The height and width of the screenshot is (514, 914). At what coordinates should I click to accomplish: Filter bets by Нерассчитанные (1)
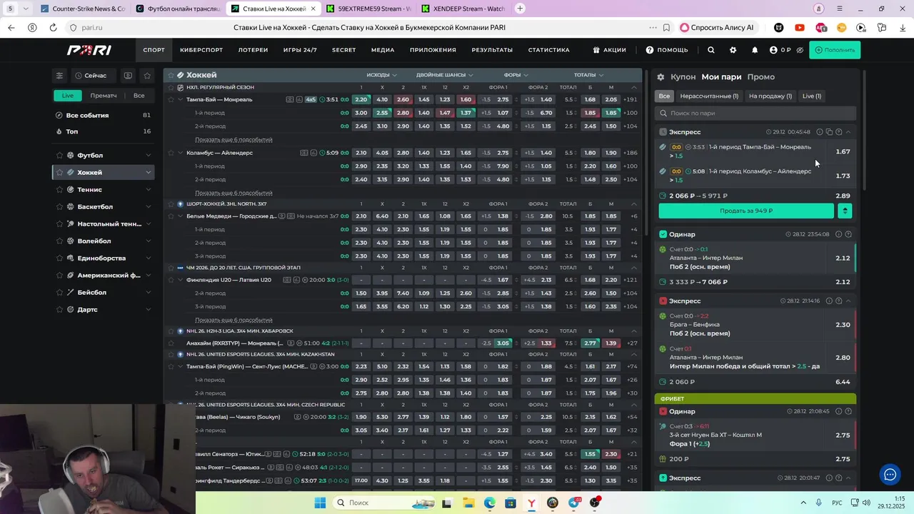[709, 96]
